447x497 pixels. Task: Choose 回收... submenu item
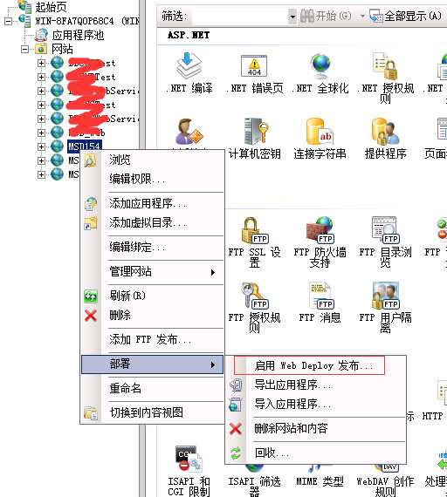(316, 453)
